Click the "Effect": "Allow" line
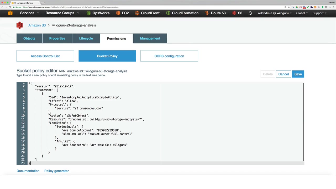The width and height of the screenshot is (336, 189). point(63,101)
